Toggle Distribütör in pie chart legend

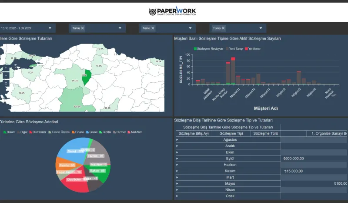[38, 132]
